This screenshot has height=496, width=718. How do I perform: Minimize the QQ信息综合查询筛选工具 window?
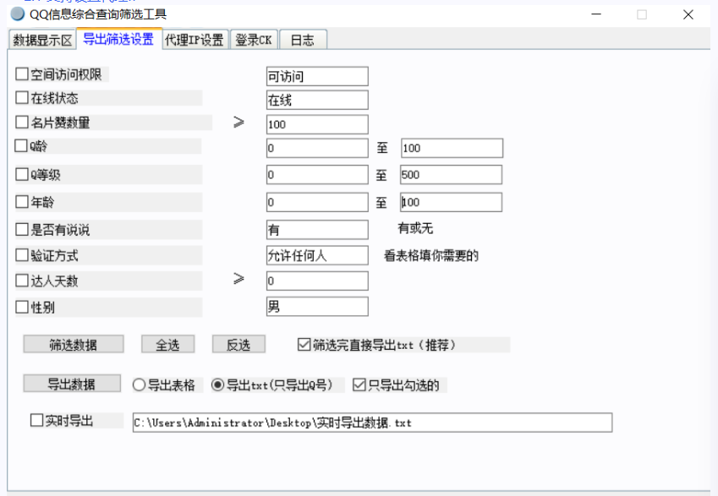point(596,14)
